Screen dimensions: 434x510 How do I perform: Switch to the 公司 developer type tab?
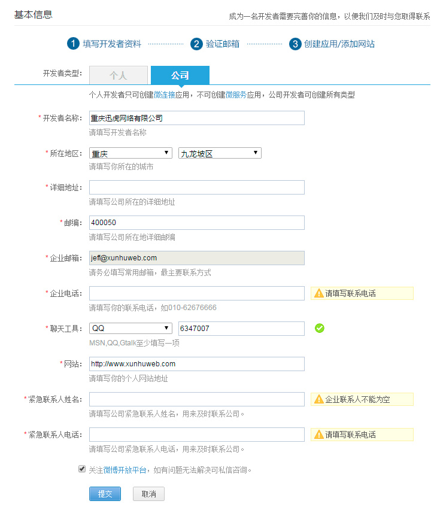click(180, 75)
